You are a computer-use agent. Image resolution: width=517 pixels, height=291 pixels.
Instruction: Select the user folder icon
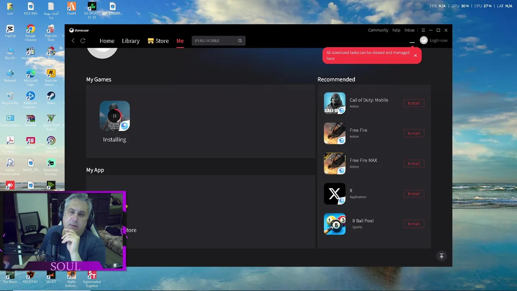point(10,9)
